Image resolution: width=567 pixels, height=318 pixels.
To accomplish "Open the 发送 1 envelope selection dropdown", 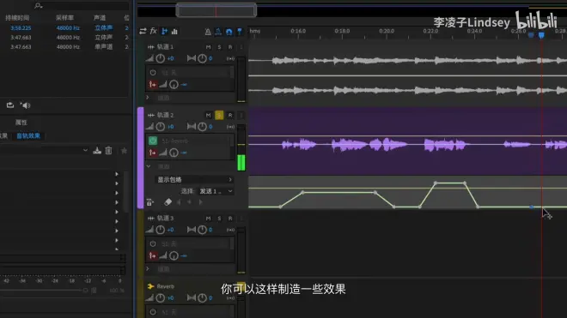I will (216, 191).
